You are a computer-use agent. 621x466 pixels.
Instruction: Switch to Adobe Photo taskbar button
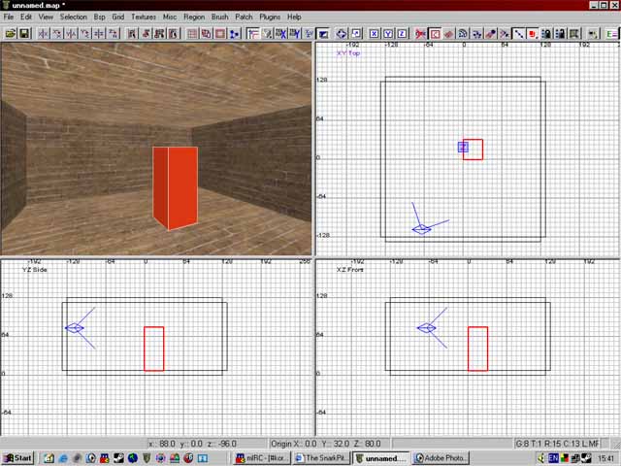(x=441, y=458)
